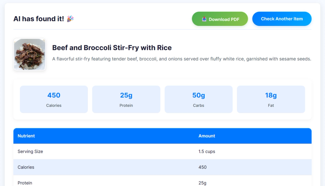Viewport: 325px width, 186px height.
Task: Select the Beef and Broccoli Stir-Fry title
Action: 112,48
